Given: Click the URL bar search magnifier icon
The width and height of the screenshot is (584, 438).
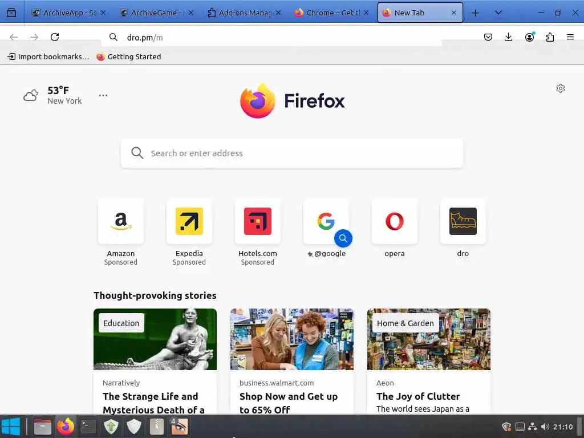Looking at the screenshot, I should pyautogui.click(x=113, y=37).
